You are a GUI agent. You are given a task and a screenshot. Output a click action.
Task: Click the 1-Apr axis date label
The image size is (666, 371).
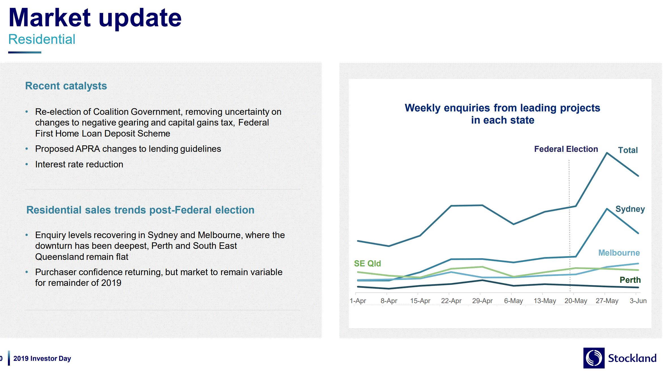358,301
